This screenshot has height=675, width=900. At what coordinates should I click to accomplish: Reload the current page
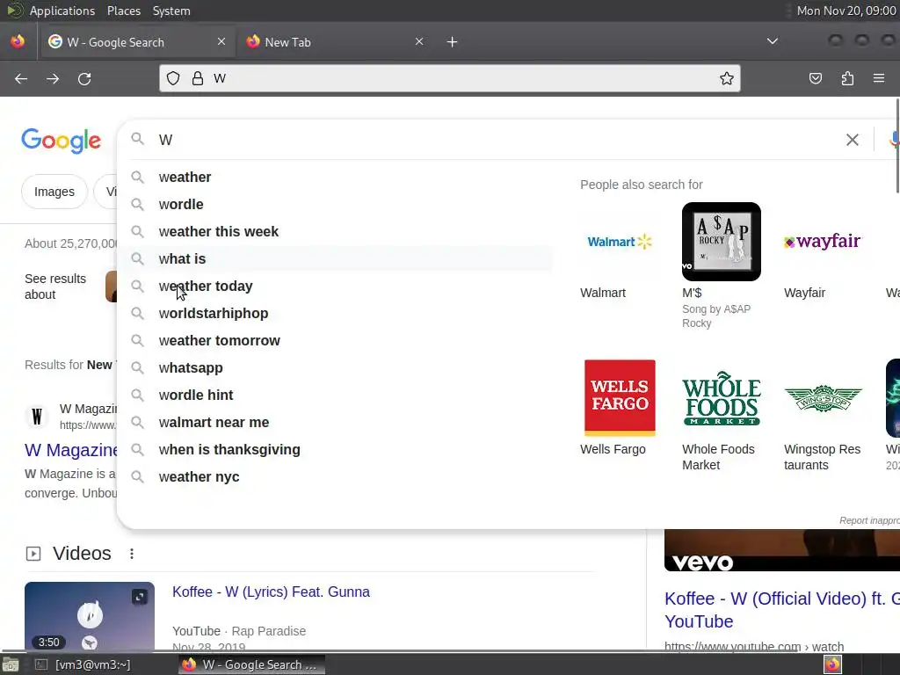tap(84, 78)
